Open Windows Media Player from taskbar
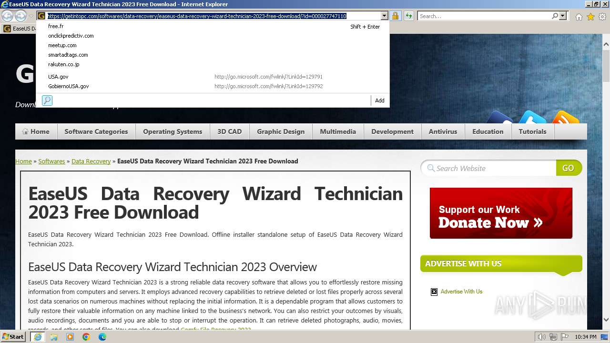 pos(70,337)
